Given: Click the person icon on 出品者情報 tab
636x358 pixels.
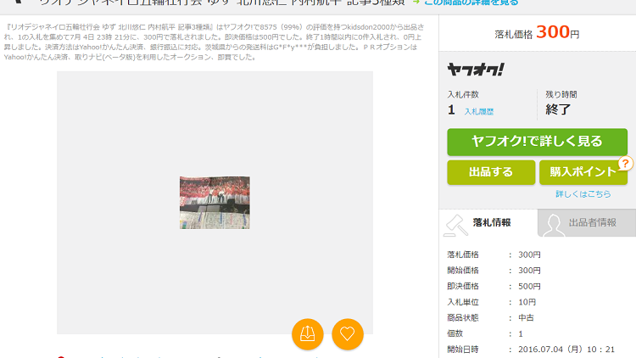Looking at the screenshot, I should 555,224.
